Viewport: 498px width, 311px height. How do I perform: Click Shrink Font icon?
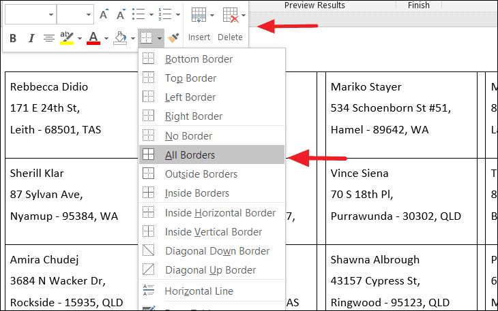pos(121,14)
